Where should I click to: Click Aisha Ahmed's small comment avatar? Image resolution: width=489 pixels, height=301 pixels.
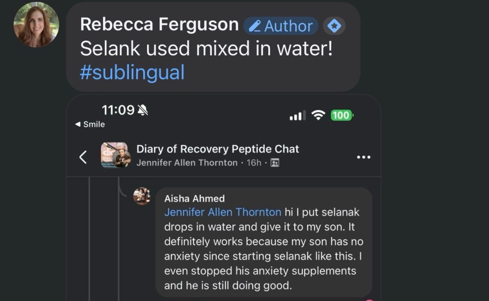coord(141,196)
